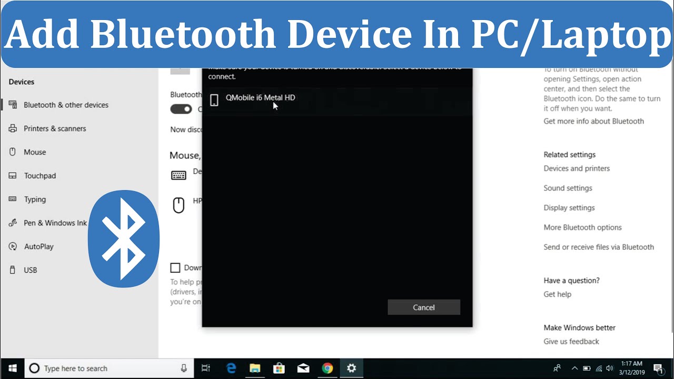Image resolution: width=674 pixels, height=379 pixels.
Task: Cancel the add device dialog
Action: pyautogui.click(x=424, y=307)
